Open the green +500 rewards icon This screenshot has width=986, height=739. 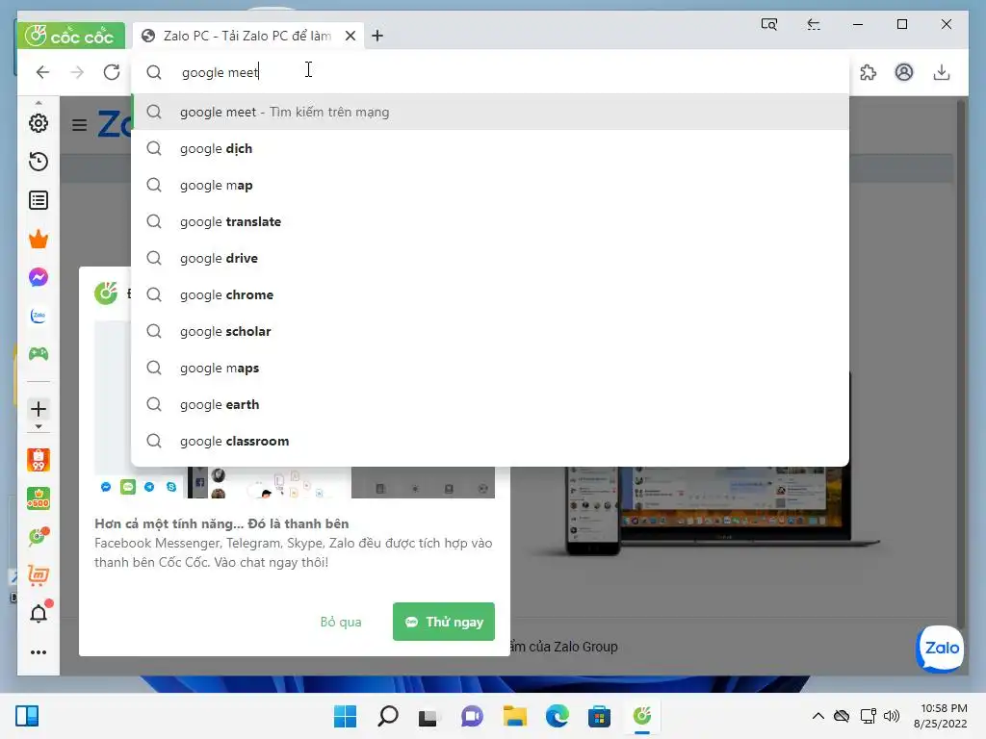coord(39,498)
